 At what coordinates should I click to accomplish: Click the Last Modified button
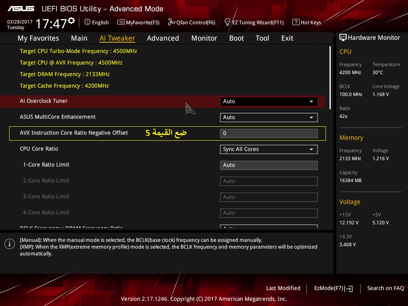(283, 288)
